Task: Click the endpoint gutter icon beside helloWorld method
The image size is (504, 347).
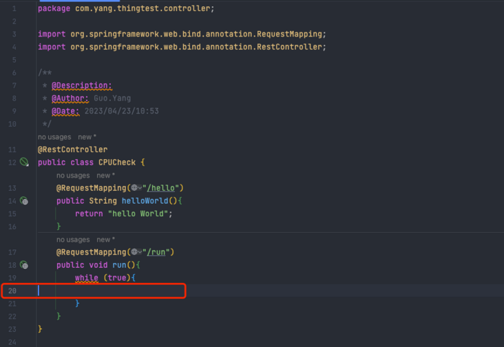Action: pos(24,201)
